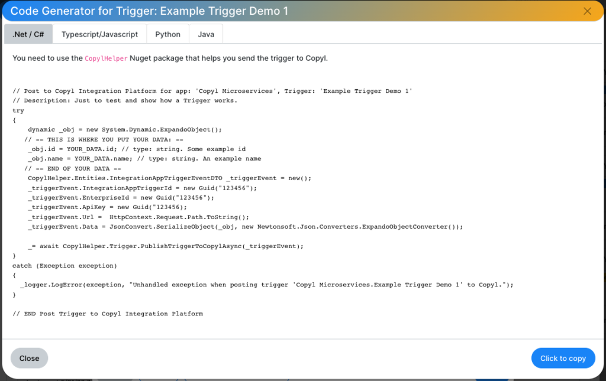Click the '// END Post Trigger to Copyl' comment
The image size is (606, 381).
point(108,314)
